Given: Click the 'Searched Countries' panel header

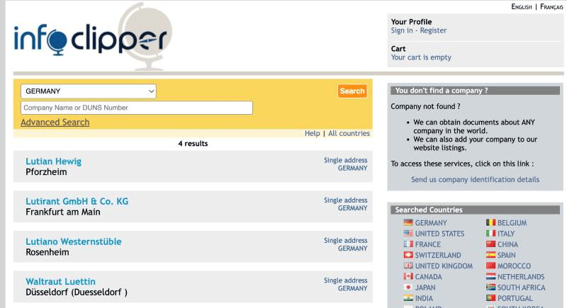Looking at the screenshot, I should tap(475, 210).
